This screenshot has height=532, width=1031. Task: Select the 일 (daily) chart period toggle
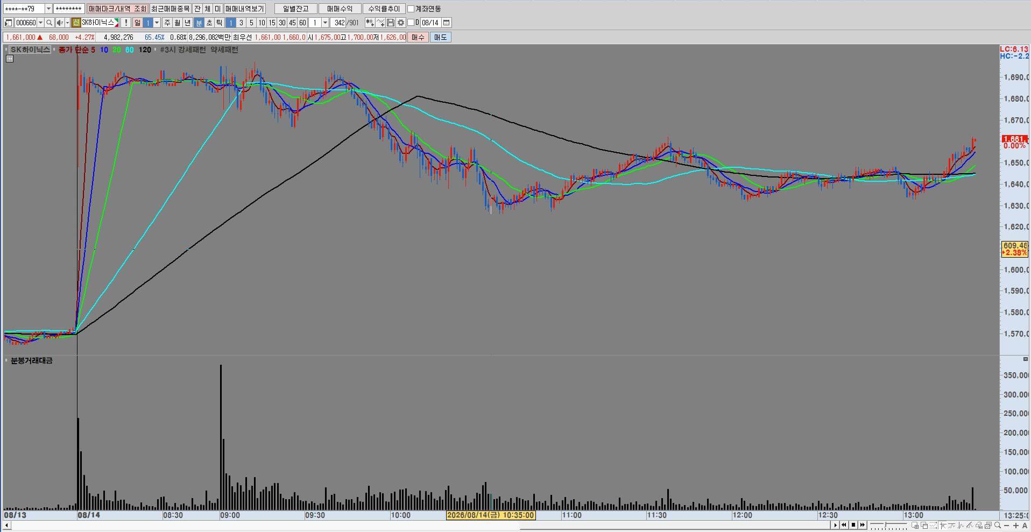[x=137, y=23]
